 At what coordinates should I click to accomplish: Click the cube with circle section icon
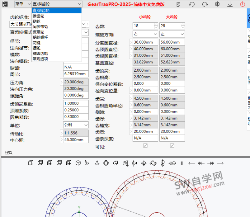(115, 163)
